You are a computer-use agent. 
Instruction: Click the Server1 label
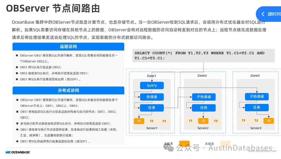tap(152, 128)
